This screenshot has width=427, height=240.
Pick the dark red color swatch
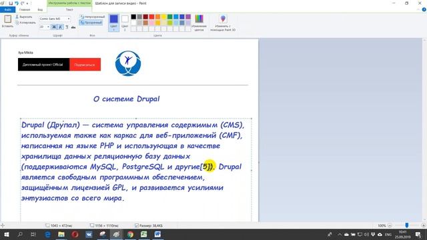point(145,17)
